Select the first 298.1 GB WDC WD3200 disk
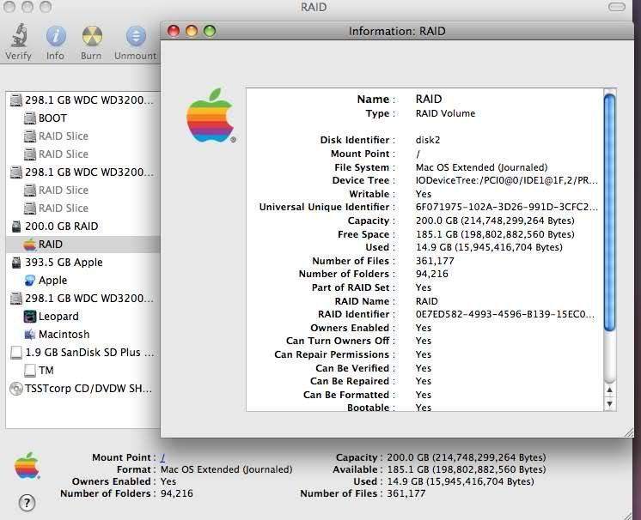Screen dimensions: 641x520 (82, 100)
